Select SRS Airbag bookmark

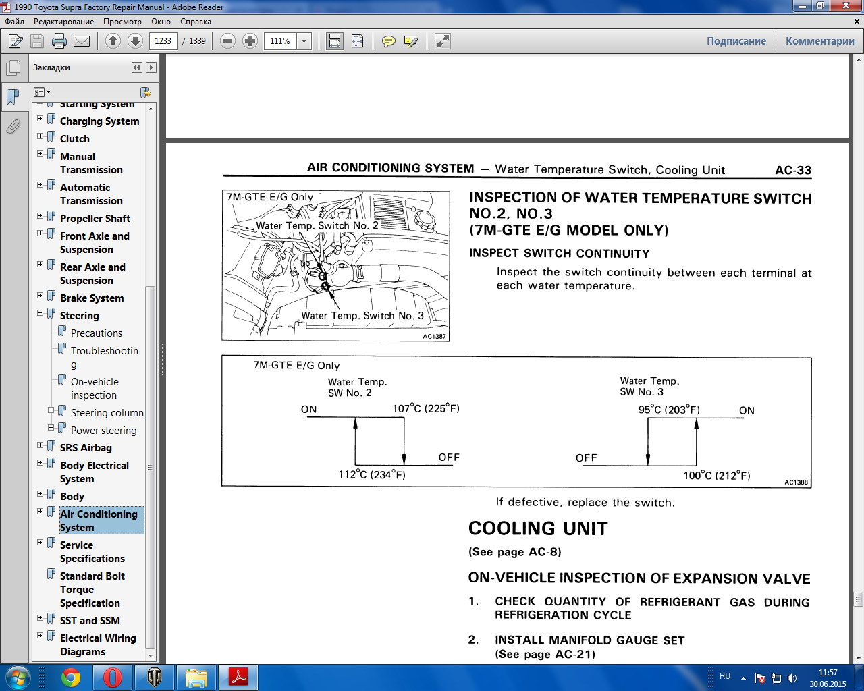[x=86, y=448]
